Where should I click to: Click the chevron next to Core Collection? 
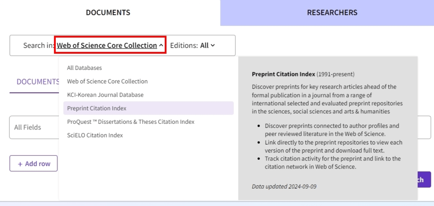161,45
